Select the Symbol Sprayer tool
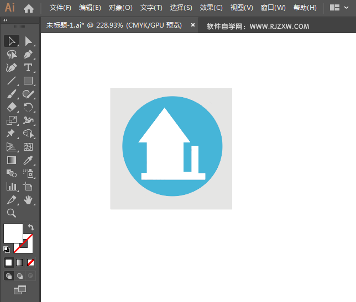The height and width of the screenshot is (302, 356). pyautogui.click(x=28, y=173)
